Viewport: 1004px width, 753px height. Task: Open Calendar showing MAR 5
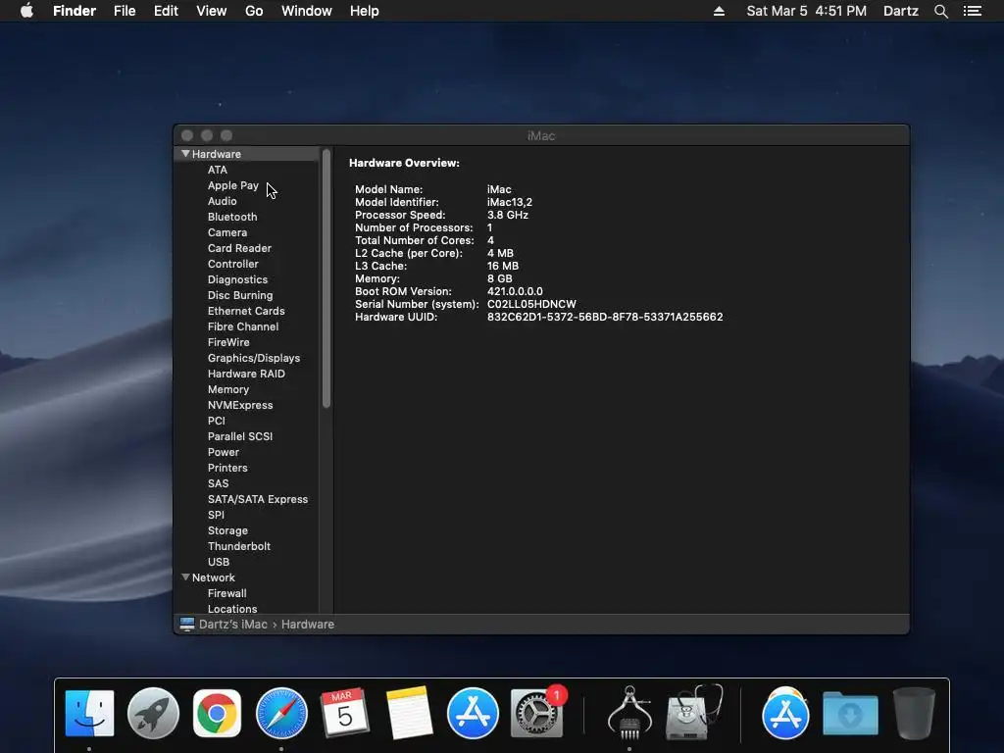(x=344, y=713)
